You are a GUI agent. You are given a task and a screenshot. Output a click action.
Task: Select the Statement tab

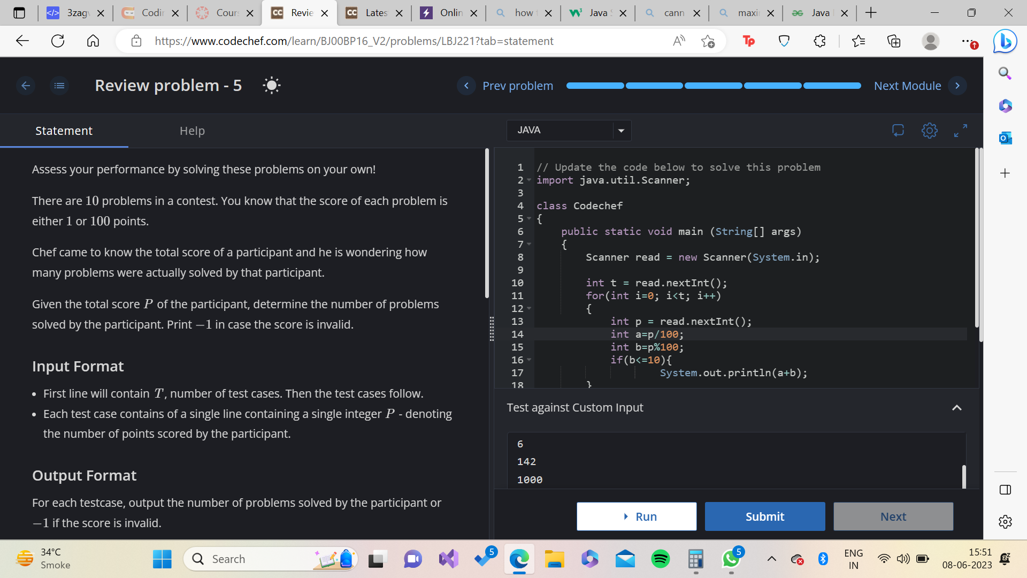[64, 131]
